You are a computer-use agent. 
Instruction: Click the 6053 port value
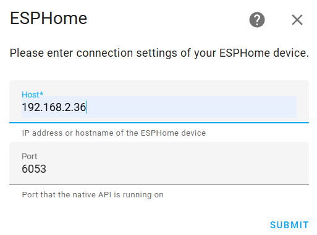(34, 169)
